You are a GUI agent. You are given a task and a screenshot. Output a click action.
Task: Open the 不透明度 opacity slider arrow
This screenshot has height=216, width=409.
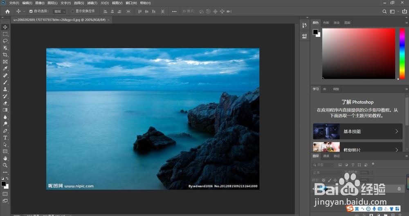(x=372, y=172)
